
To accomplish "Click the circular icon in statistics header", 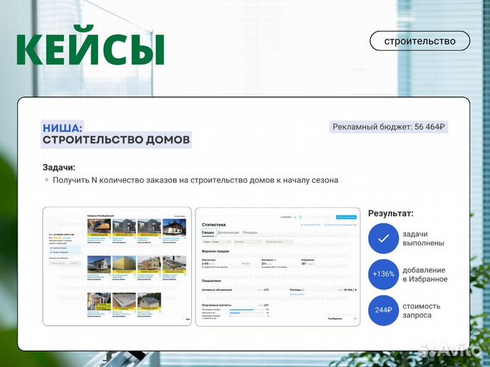I will [300, 217].
